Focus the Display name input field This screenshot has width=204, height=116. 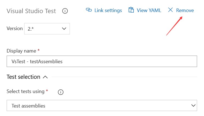coord(102,61)
